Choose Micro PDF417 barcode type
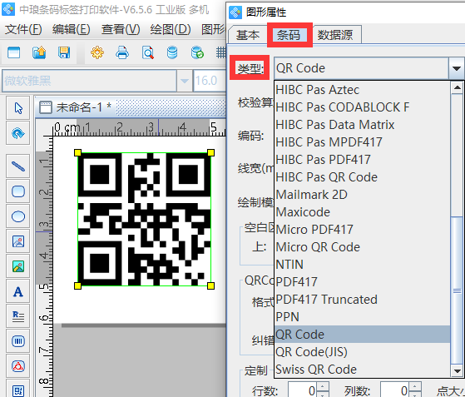Screen dimensions: 465x397 tap(362, 230)
